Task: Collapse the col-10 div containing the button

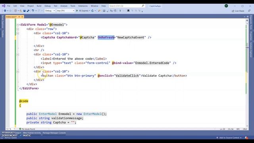Action: (18, 71)
